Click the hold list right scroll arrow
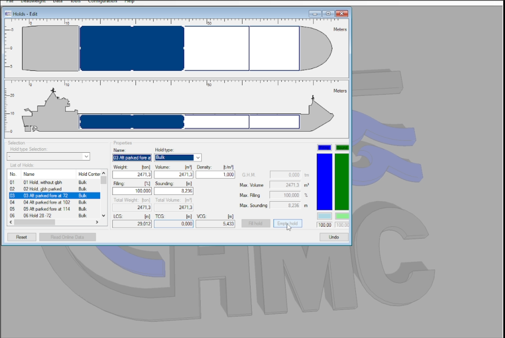505x338 pixels. pos(97,222)
